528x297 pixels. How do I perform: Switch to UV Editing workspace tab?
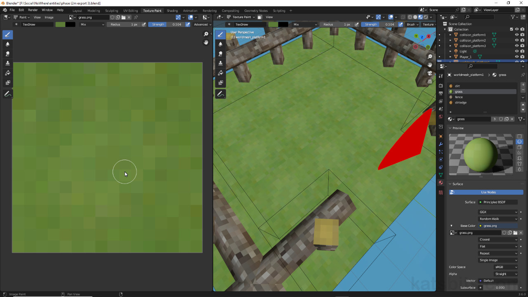(x=130, y=10)
